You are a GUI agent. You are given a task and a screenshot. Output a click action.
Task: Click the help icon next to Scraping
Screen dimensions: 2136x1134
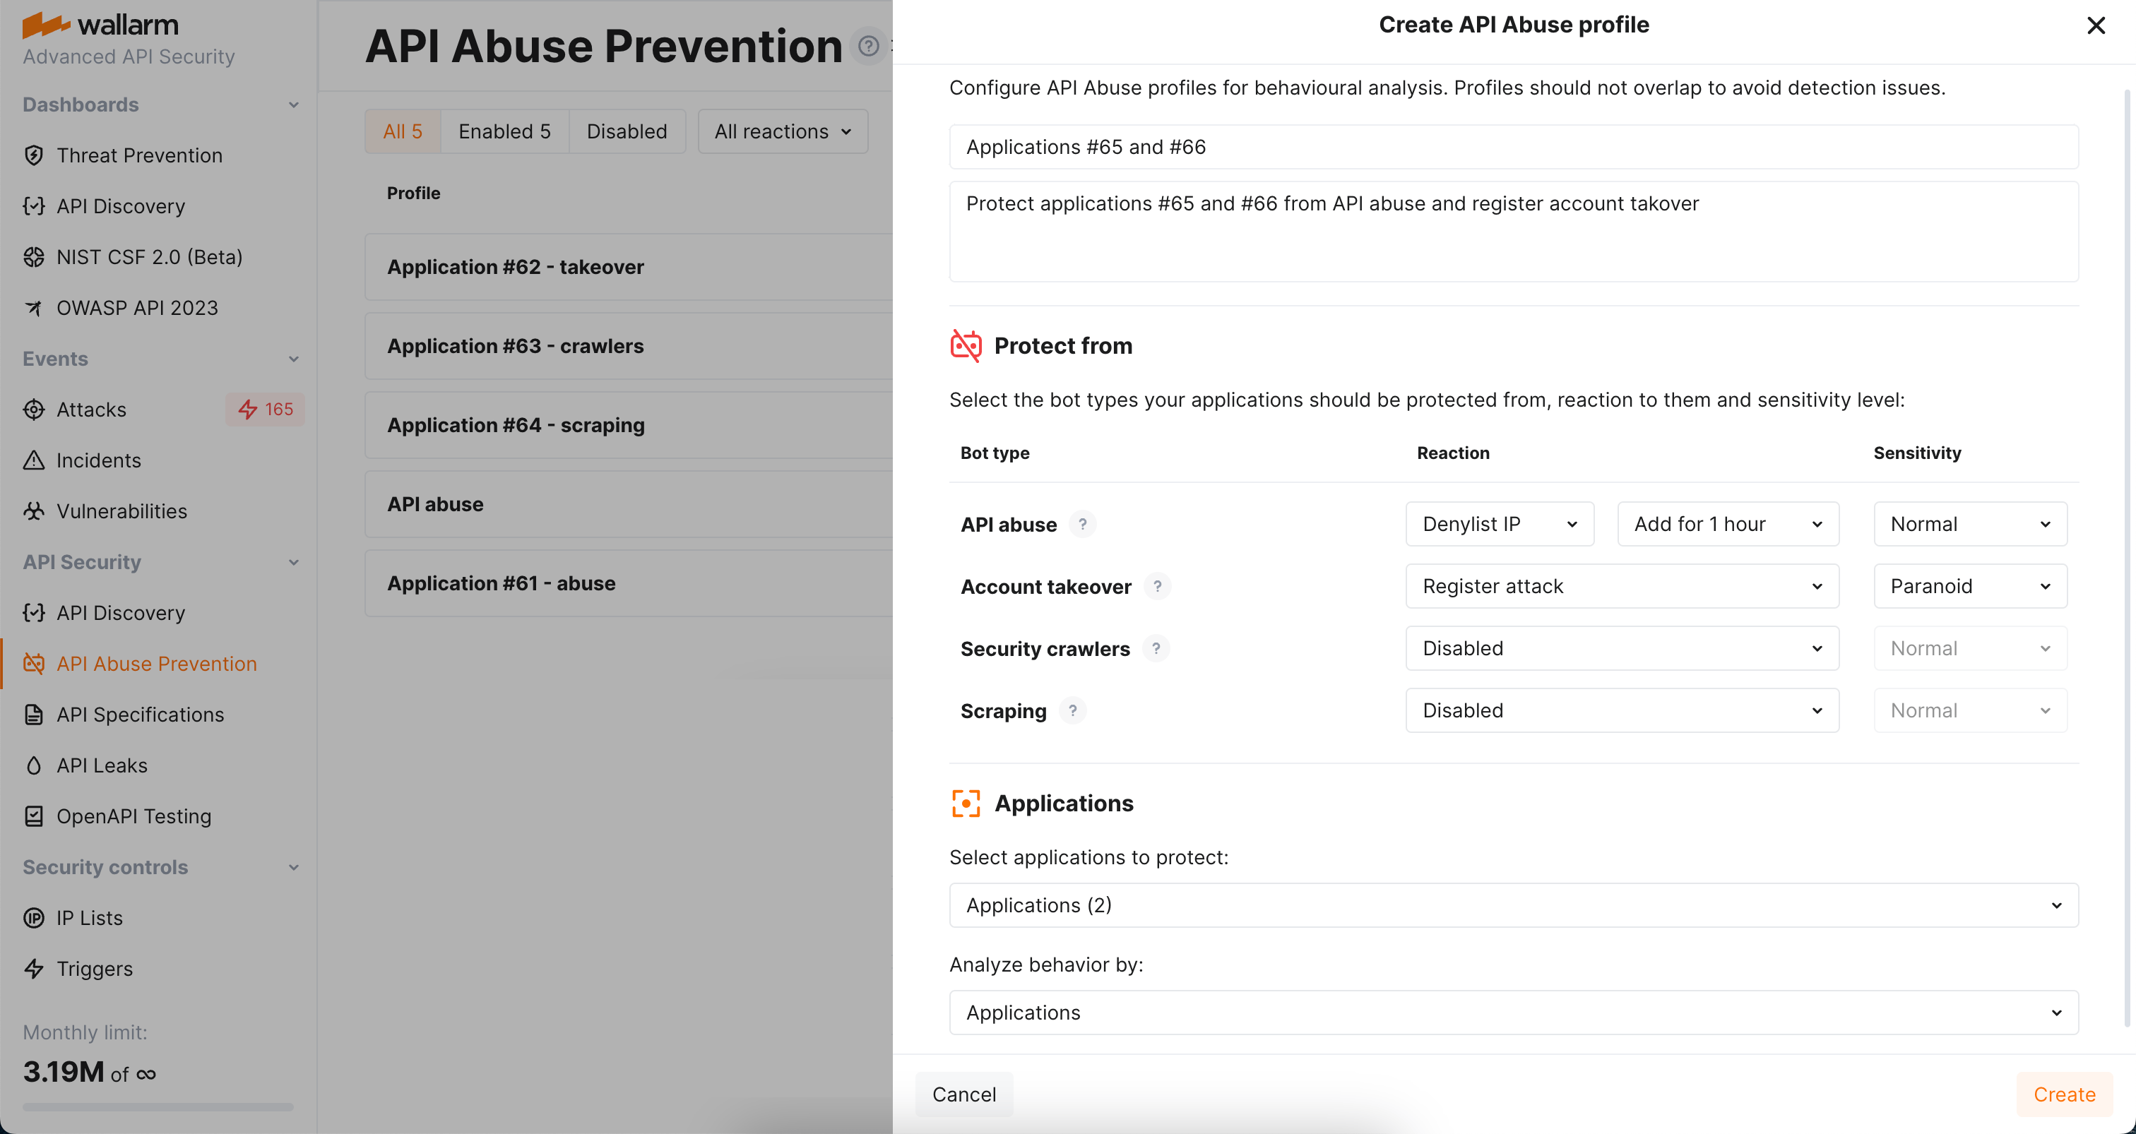coord(1072,710)
